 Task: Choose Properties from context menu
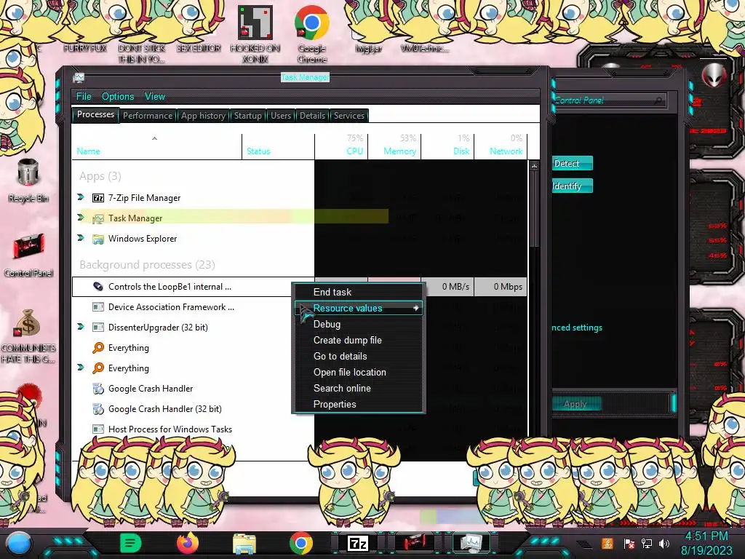(358, 405)
